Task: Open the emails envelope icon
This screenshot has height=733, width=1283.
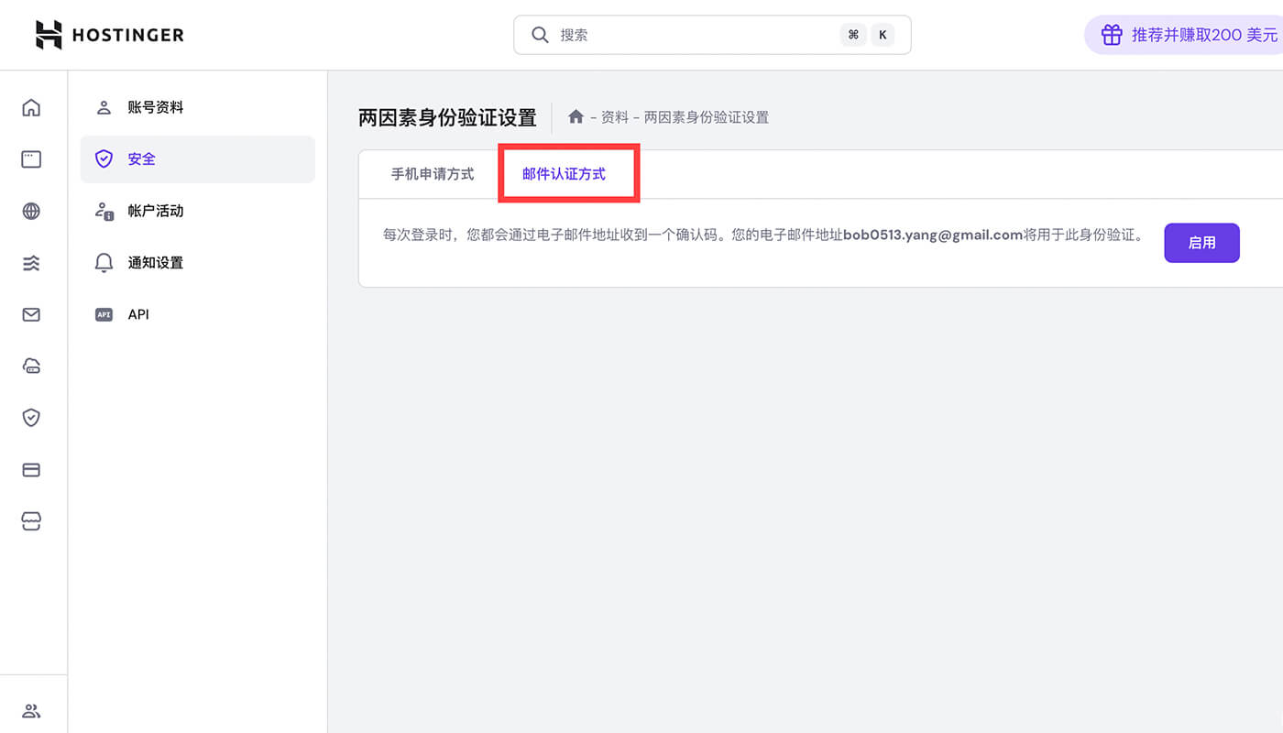Action: coord(31,314)
